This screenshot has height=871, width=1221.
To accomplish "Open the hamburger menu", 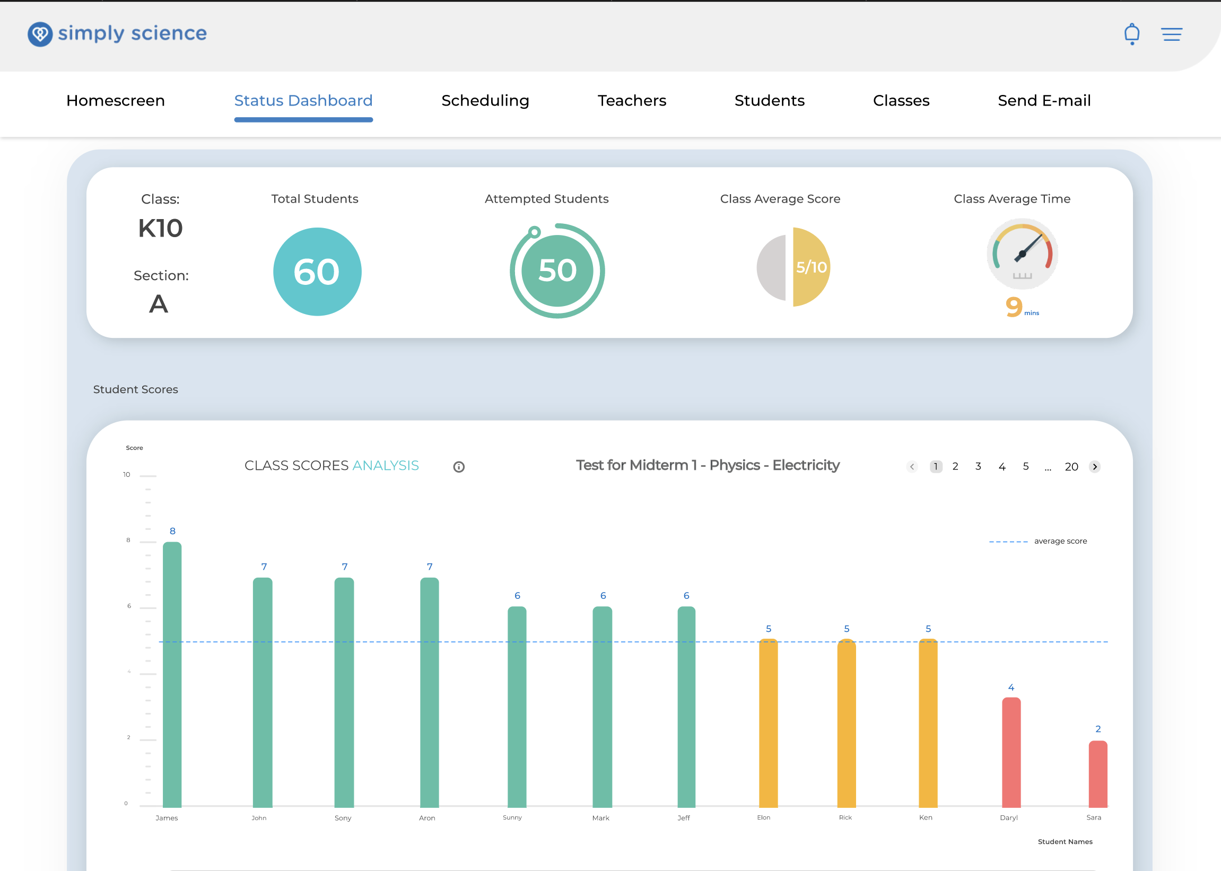I will click(x=1172, y=34).
